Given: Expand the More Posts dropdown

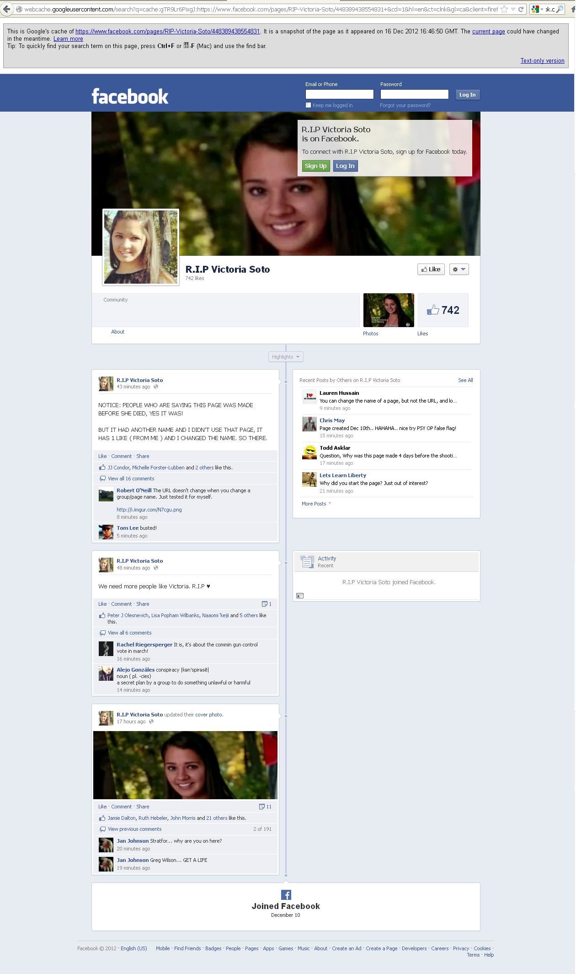Looking at the screenshot, I should (x=316, y=504).
